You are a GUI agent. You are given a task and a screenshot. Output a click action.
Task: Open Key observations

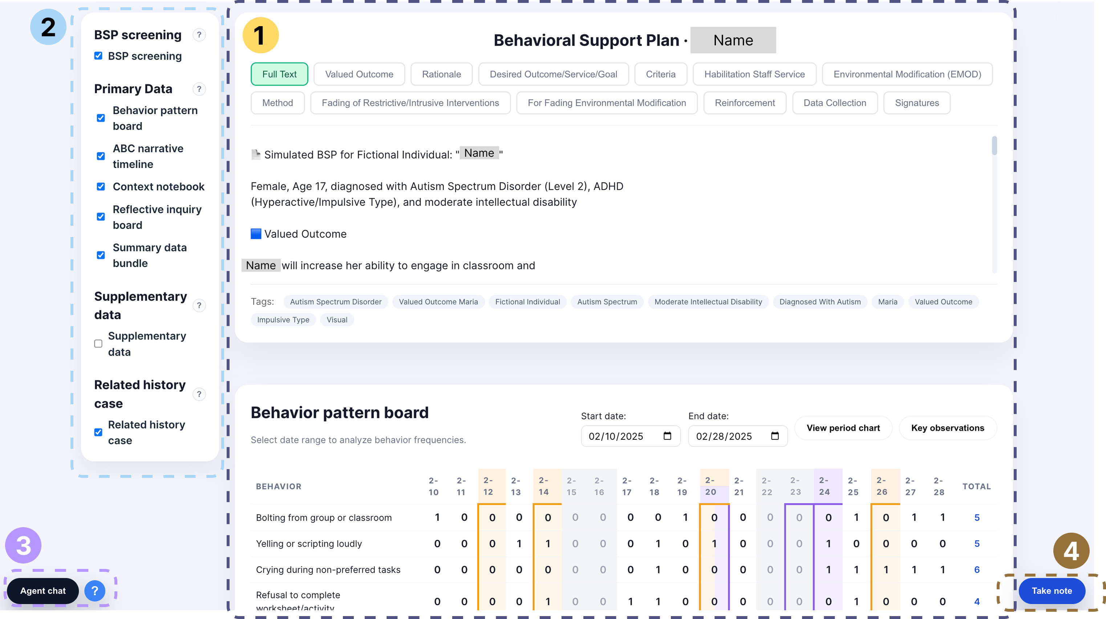pyautogui.click(x=947, y=428)
